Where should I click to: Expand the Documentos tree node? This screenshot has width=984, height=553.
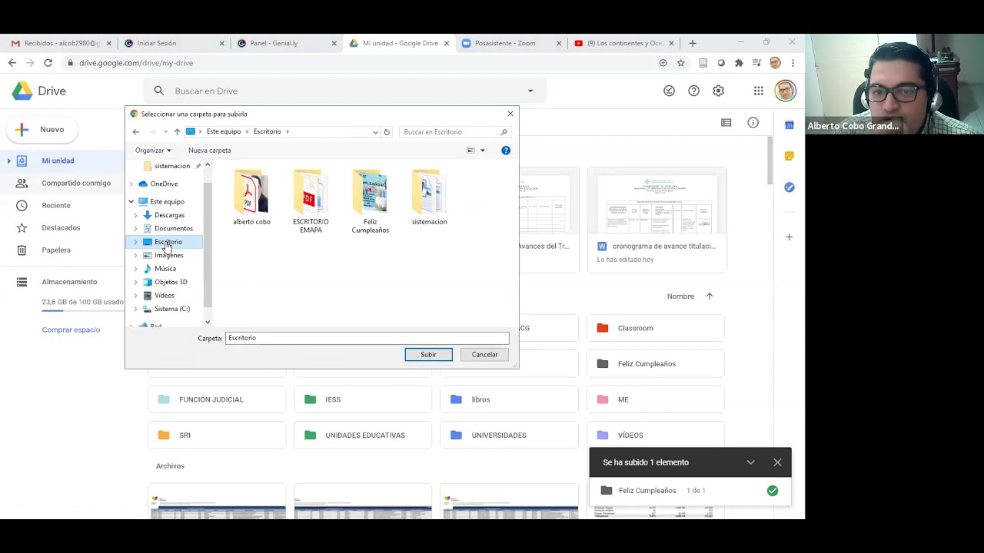pos(136,228)
